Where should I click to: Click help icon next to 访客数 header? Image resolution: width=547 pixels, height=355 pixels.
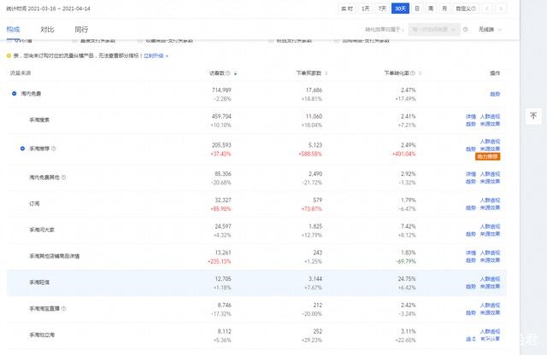pyautogui.click(x=228, y=73)
